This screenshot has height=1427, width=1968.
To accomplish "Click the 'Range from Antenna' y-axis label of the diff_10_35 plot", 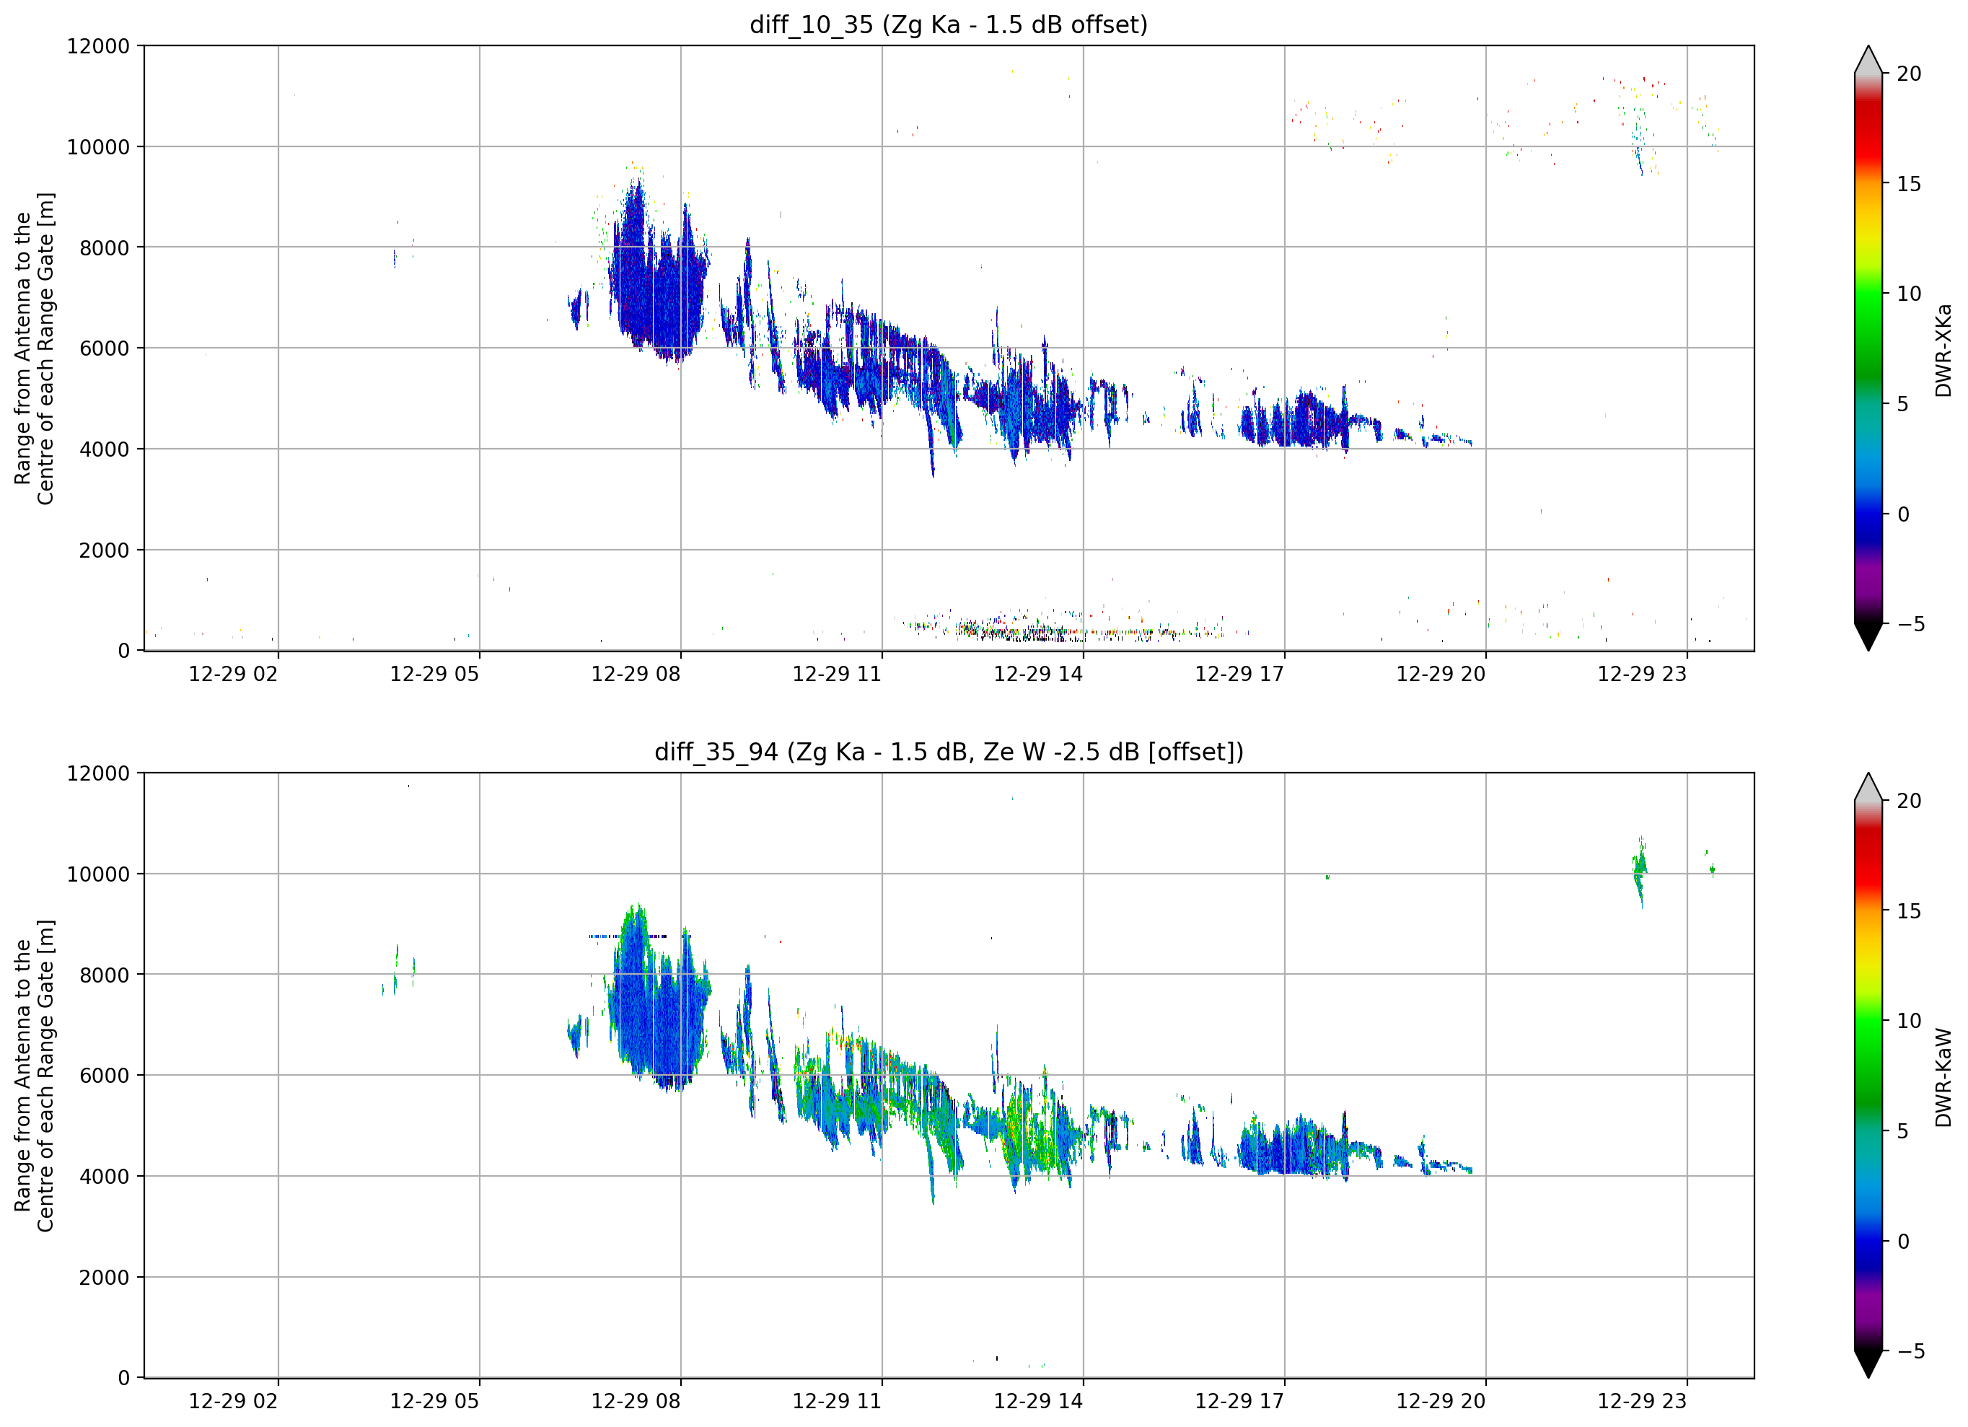I will (x=34, y=348).
